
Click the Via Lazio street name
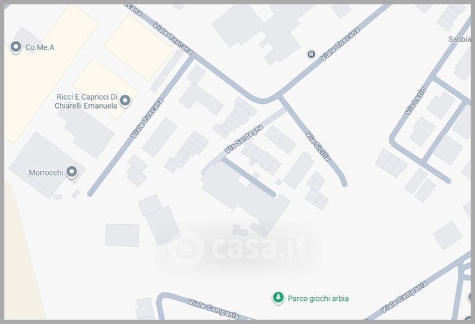click(x=416, y=101)
